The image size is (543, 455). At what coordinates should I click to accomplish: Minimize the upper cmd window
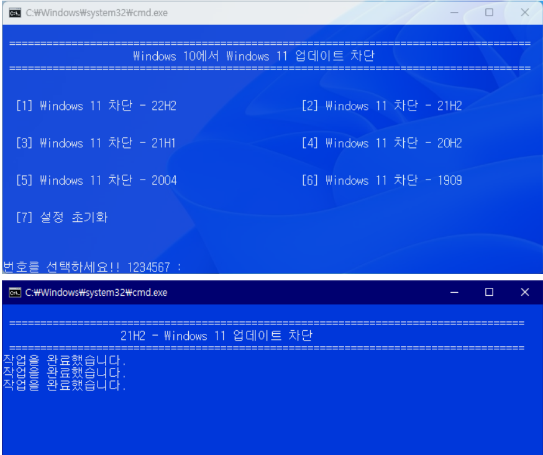coord(454,13)
